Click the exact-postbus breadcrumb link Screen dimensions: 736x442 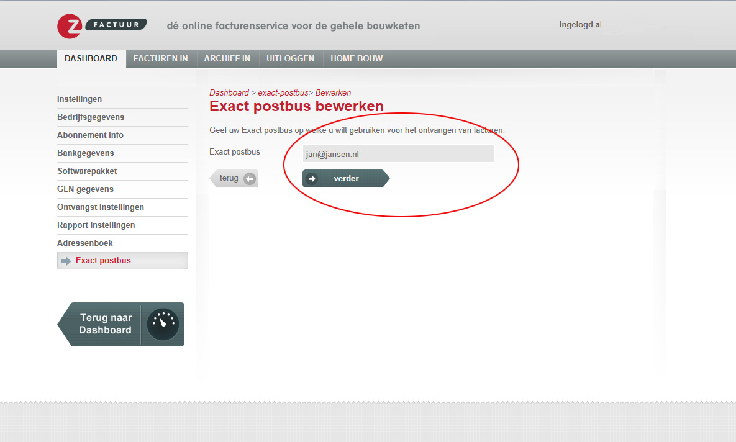pos(283,93)
